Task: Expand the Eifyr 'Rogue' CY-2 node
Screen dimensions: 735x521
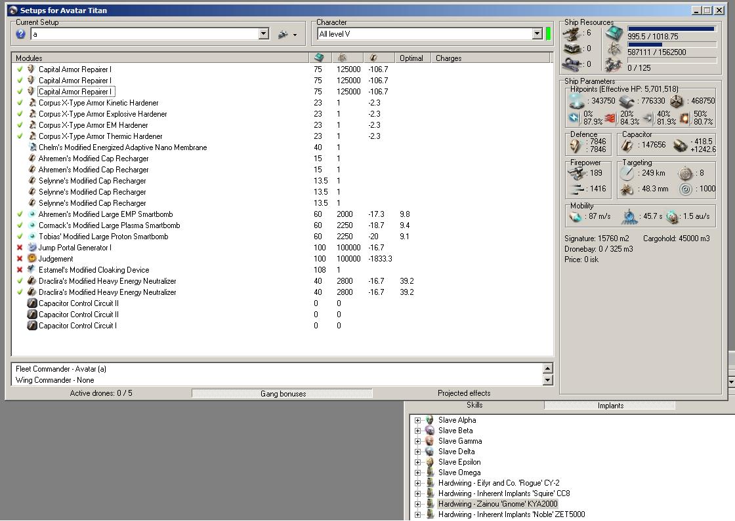Action: (x=417, y=483)
